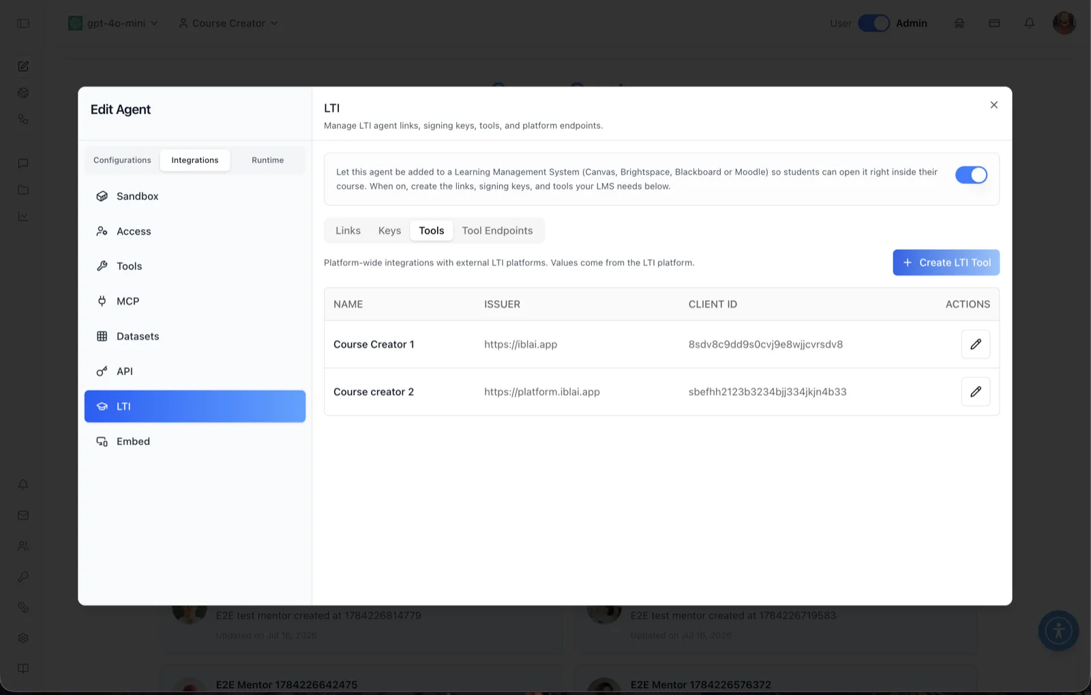
Task: Toggle the left sidebar panel icon
Action: [x=23, y=23]
